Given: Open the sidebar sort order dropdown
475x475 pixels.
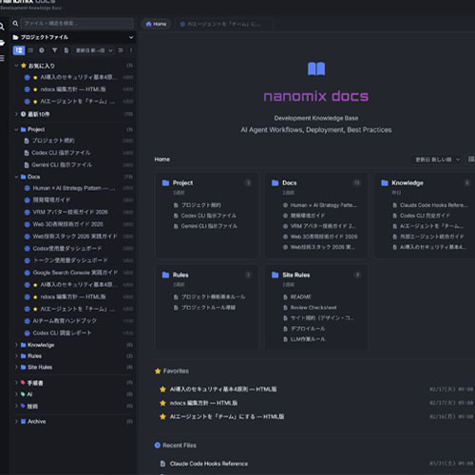Looking at the screenshot, I should pyautogui.click(x=93, y=50).
